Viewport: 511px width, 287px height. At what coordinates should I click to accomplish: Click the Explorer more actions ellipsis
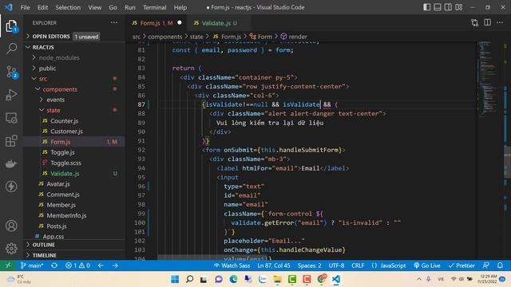(113, 23)
